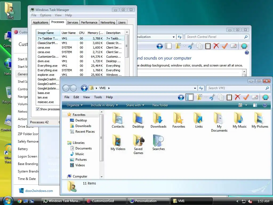Expand the Personalization address bar dropdown
Screen dimensions: 273x205
(x=174, y=37)
